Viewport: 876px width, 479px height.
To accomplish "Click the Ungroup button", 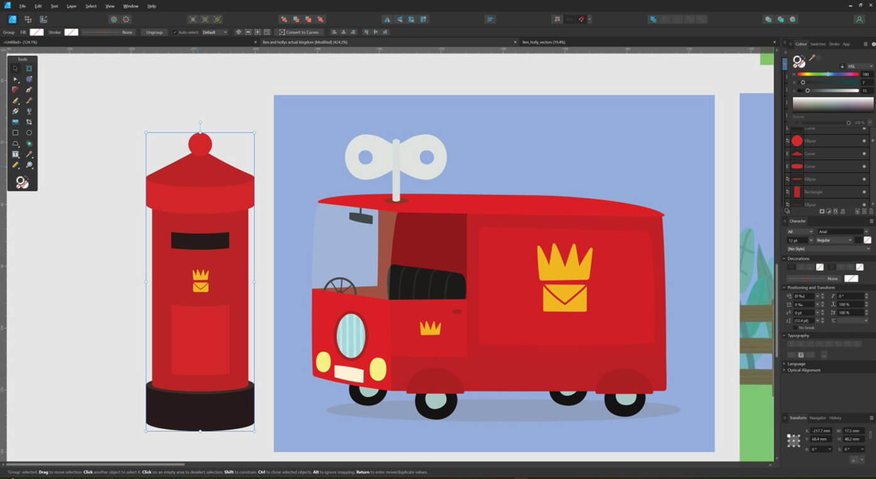I will tap(154, 32).
